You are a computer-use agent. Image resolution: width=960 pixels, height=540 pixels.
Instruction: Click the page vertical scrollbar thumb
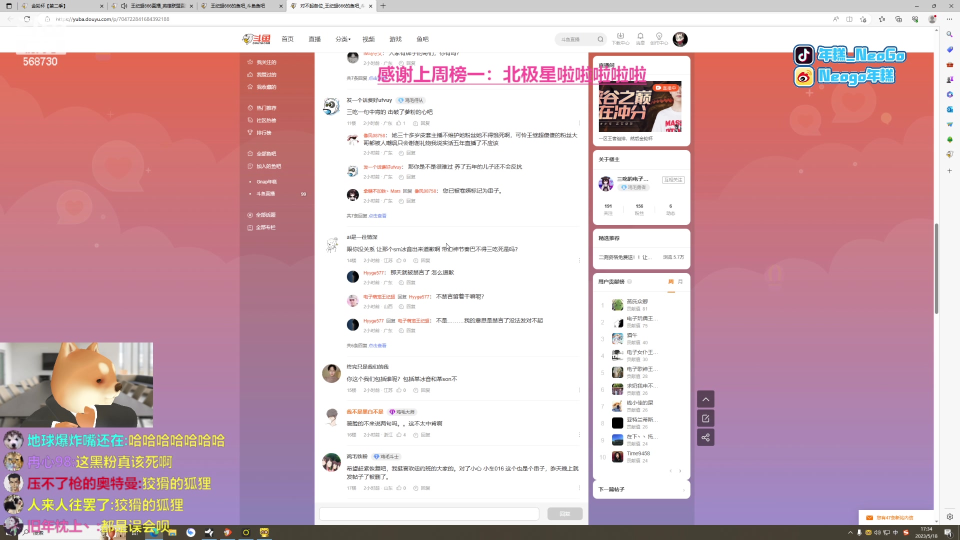point(936,269)
